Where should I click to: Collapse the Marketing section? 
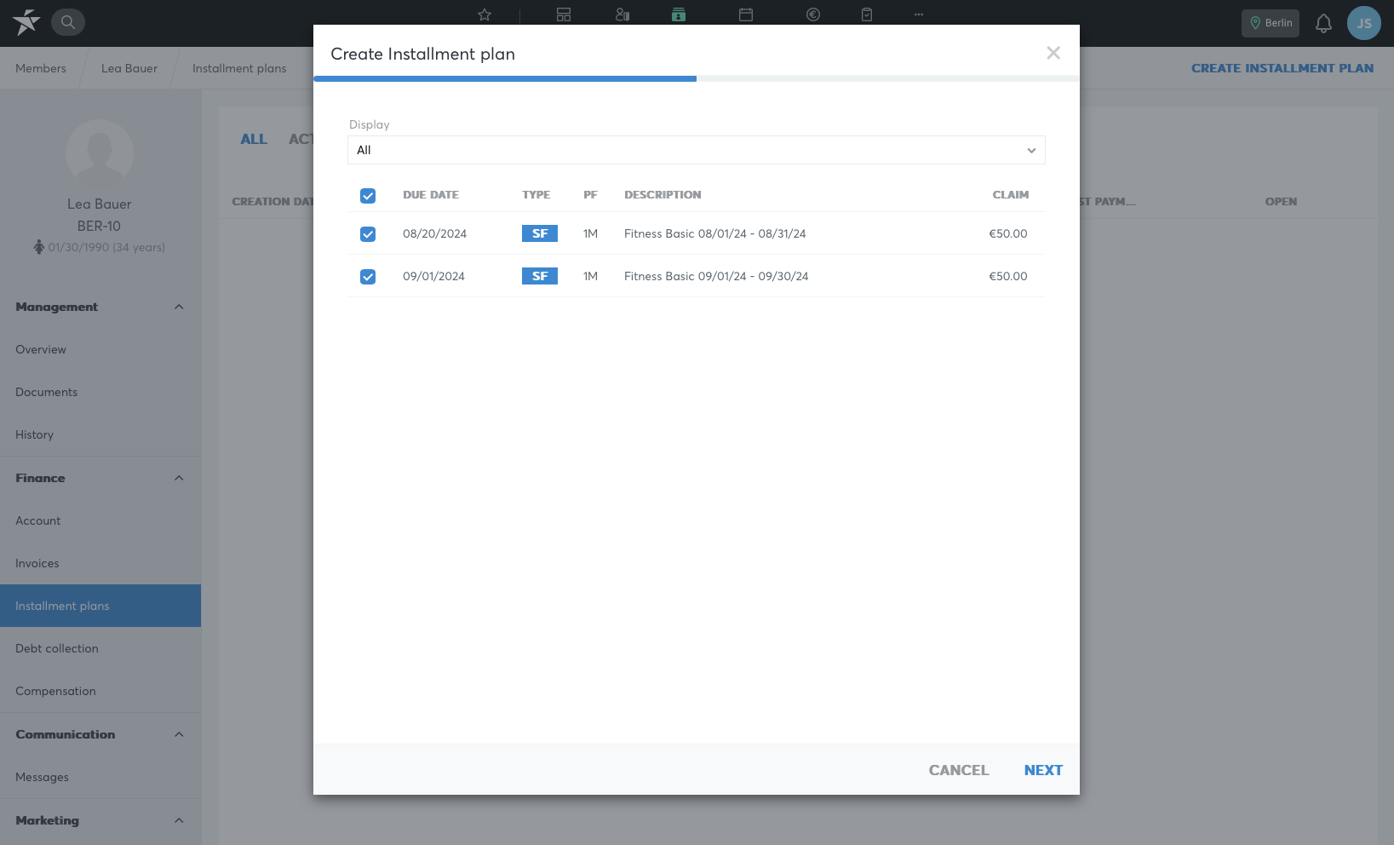point(179,820)
